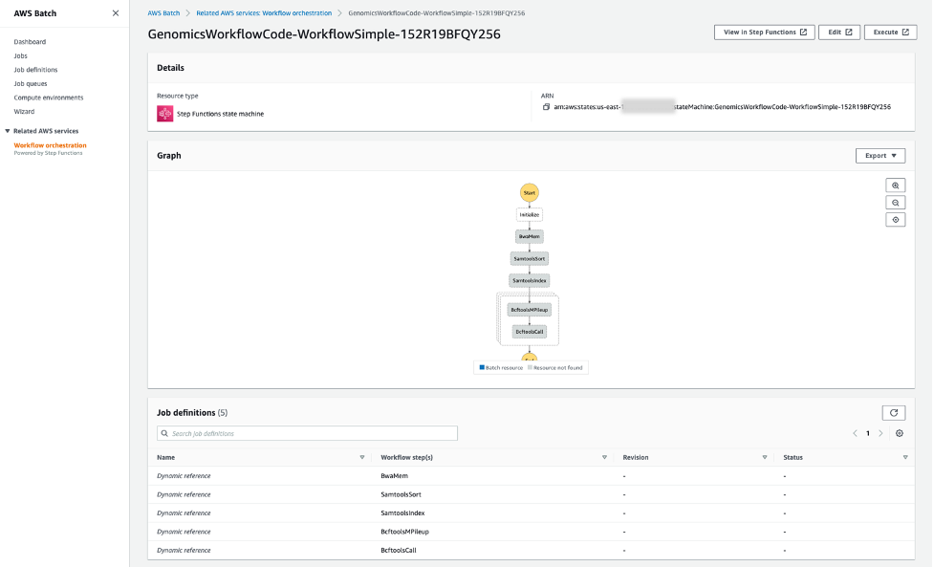Go to next page of job definitions
The height and width of the screenshot is (567, 934).
pyautogui.click(x=881, y=433)
